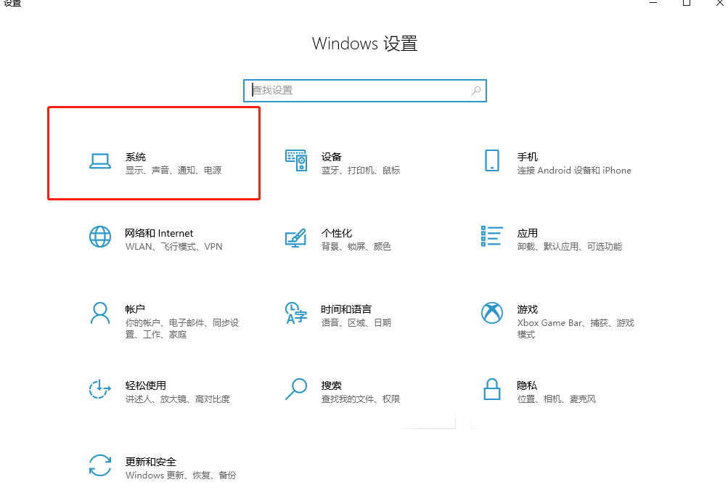Click Windows 更新、恢复、备份 description

[x=181, y=475]
